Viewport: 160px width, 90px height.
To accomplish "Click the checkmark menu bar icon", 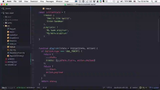I will [x=87, y=1].
